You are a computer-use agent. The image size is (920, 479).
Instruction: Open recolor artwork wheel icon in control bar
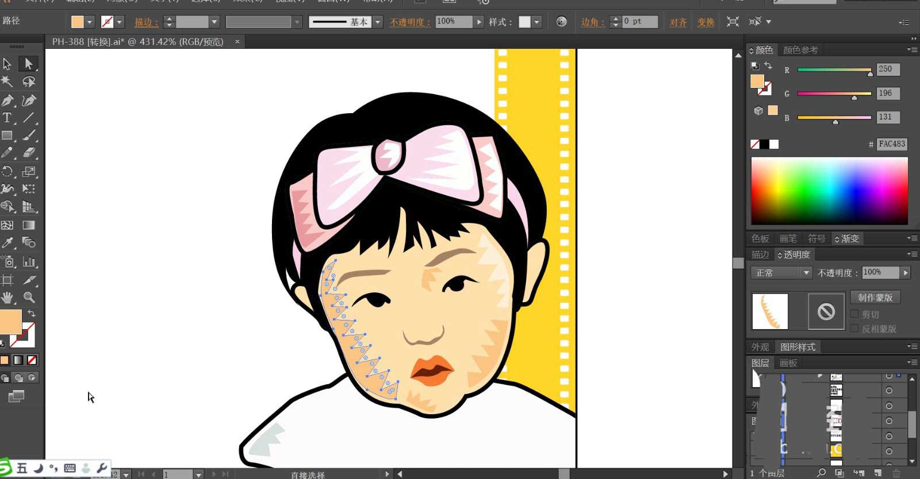(x=562, y=22)
